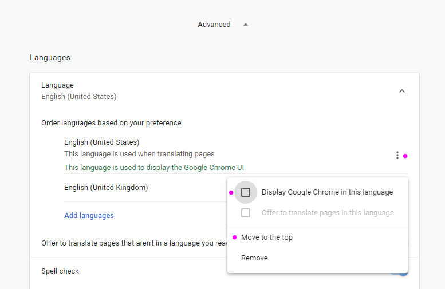
Task: Collapse the Language panel chevron
Action: tap(401, 91)
